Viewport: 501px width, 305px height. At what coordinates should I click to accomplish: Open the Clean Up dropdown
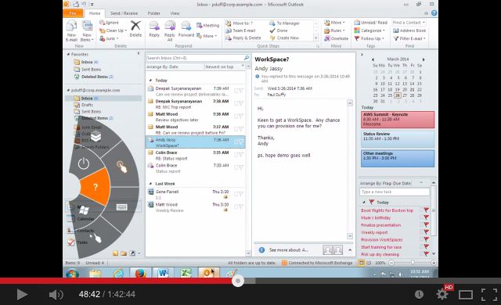click(x=113, y=30)
